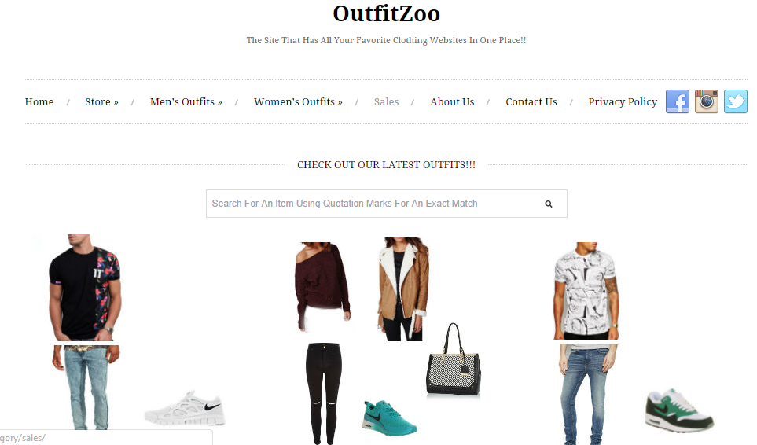This screenshot has width=757, height=445.
Task: Expand the Store dropdown menu
Action: 102,102
